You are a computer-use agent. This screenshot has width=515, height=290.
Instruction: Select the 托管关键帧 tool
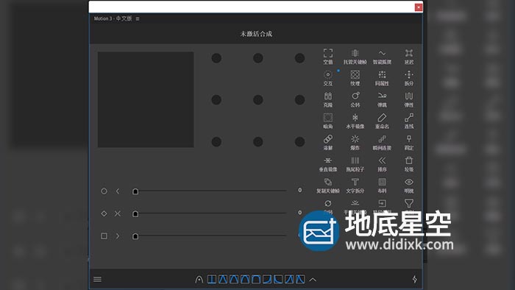355,56
